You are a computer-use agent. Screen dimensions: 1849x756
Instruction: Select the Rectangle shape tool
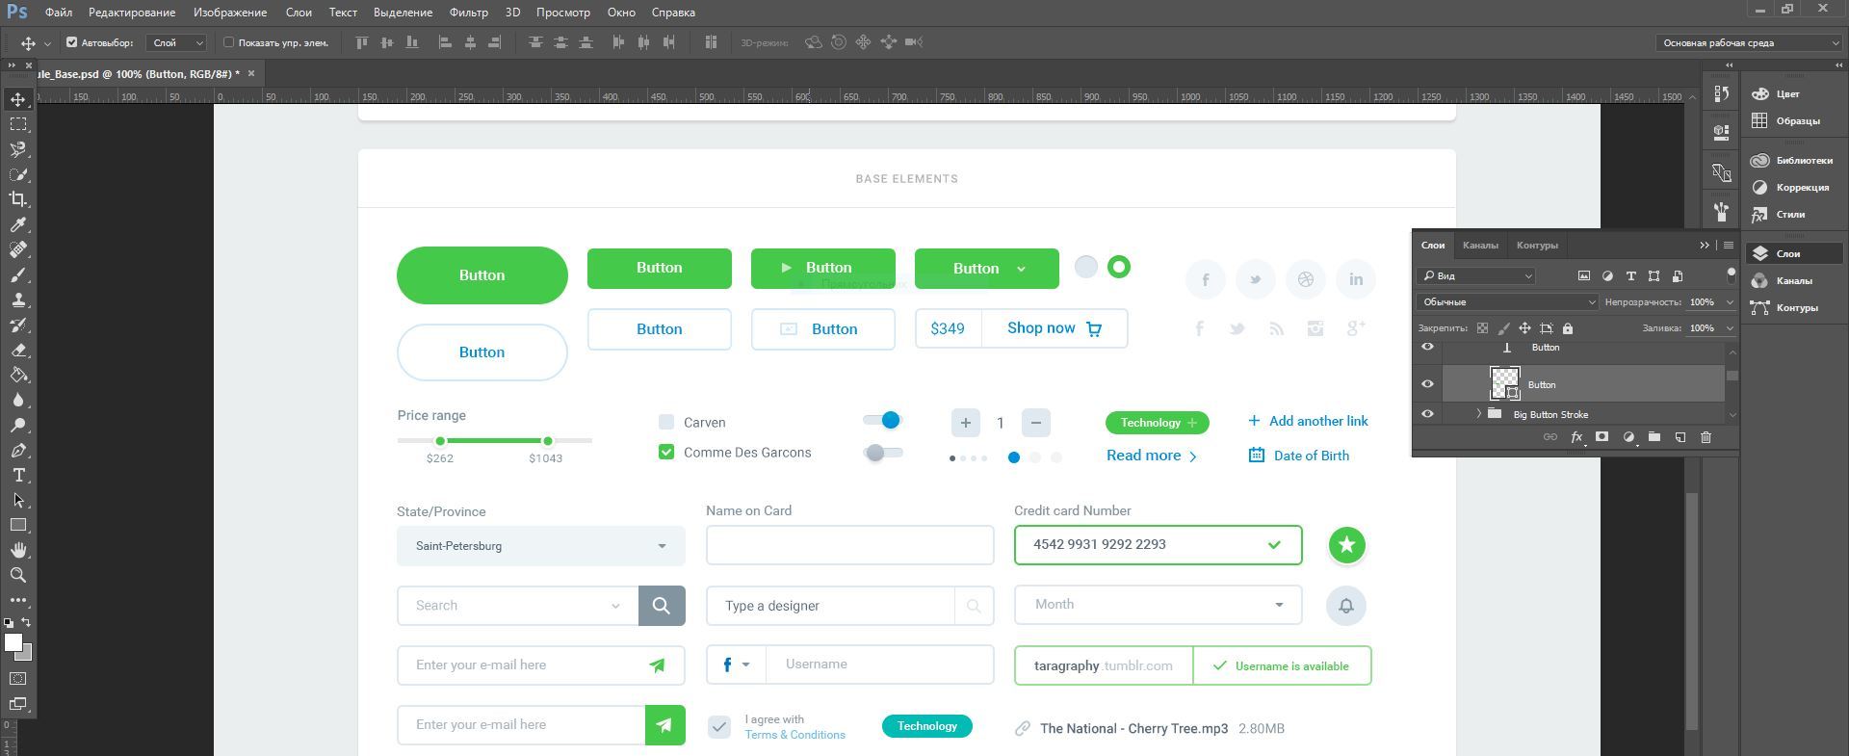point(18,525)
